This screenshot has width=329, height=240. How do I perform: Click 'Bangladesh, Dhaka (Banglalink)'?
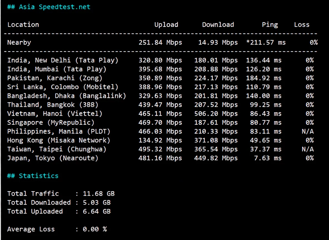click(67, 96)
